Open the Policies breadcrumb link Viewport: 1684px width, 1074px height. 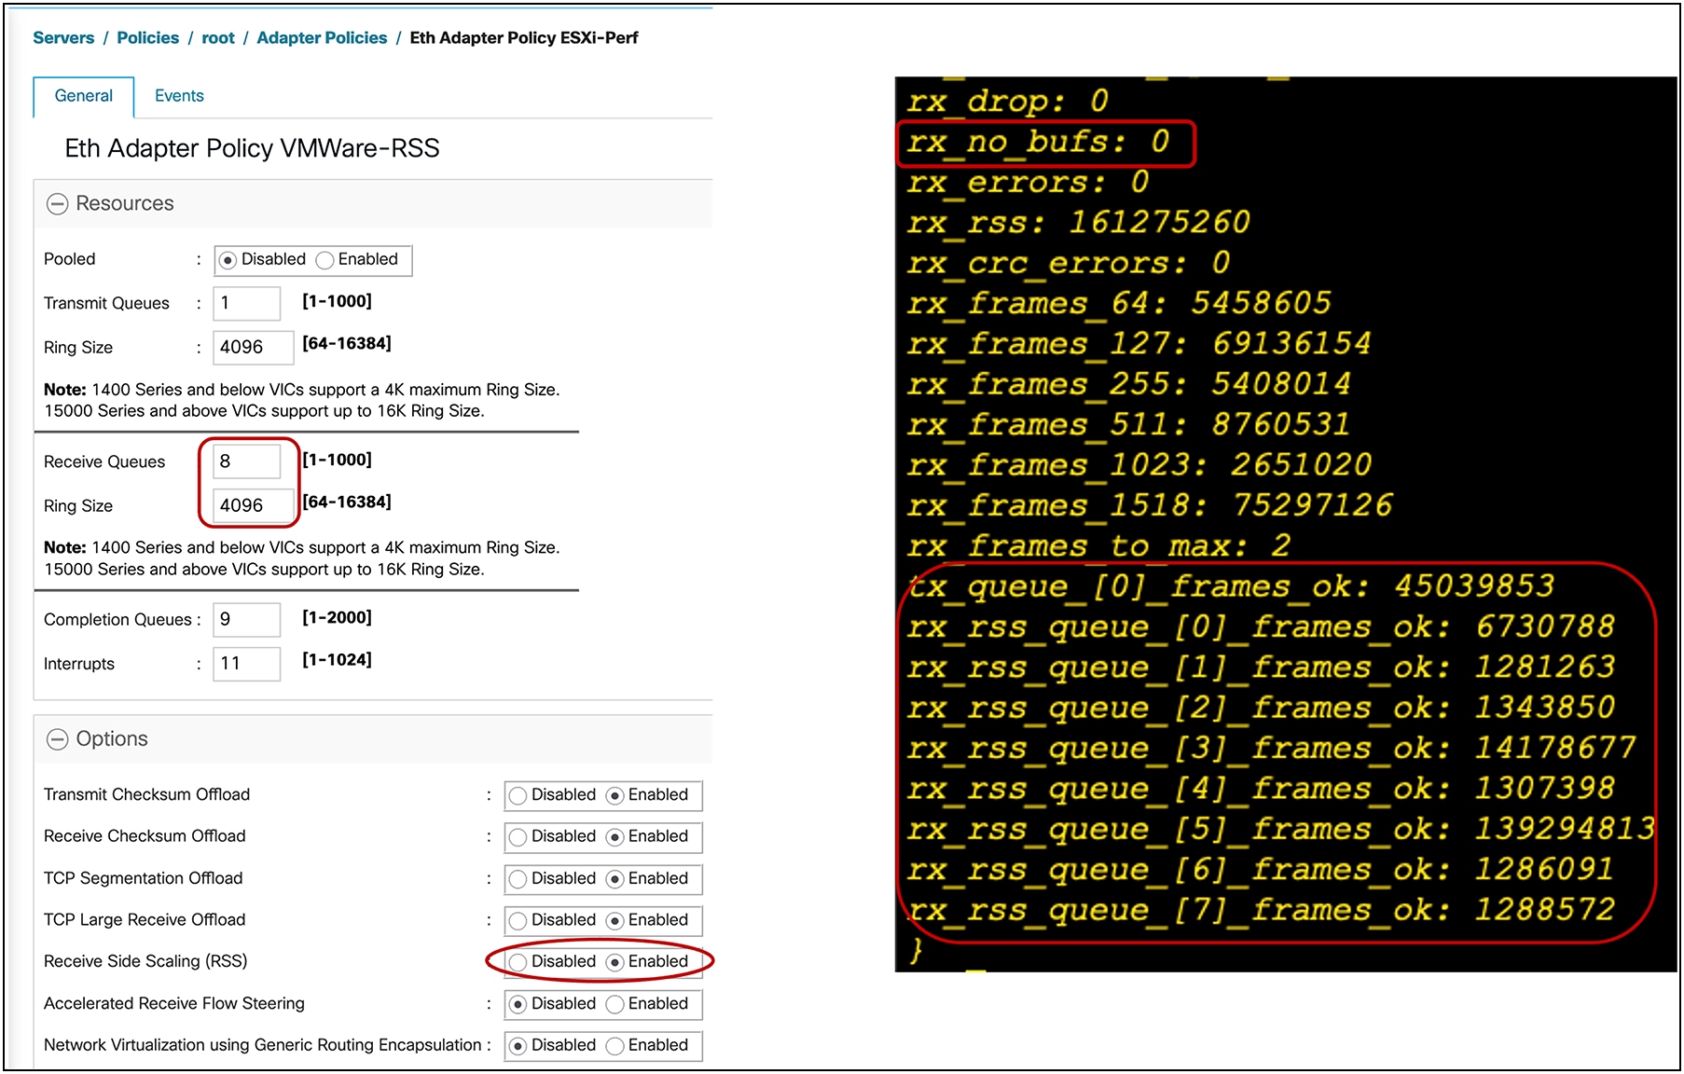point(147,38)
